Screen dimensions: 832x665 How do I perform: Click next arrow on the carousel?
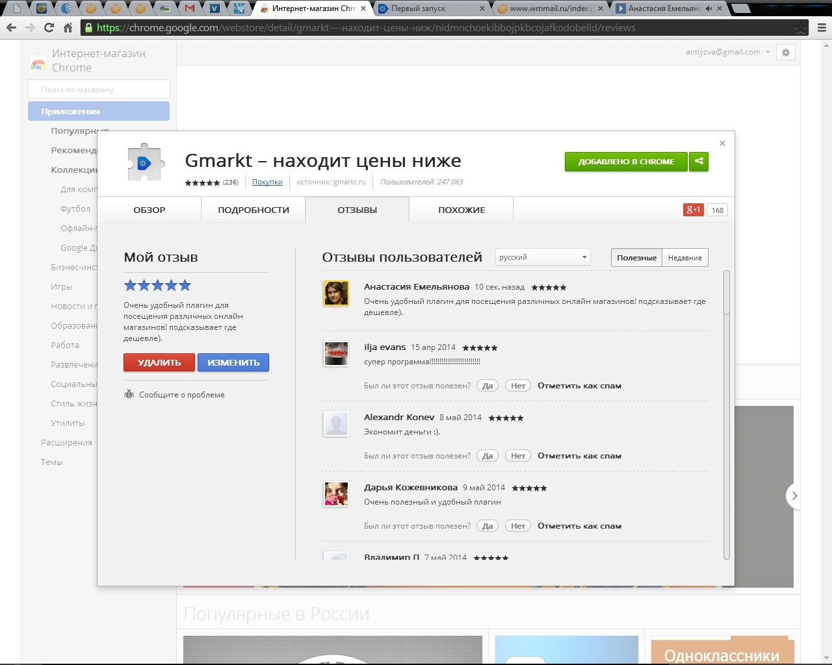pos(793,496)
